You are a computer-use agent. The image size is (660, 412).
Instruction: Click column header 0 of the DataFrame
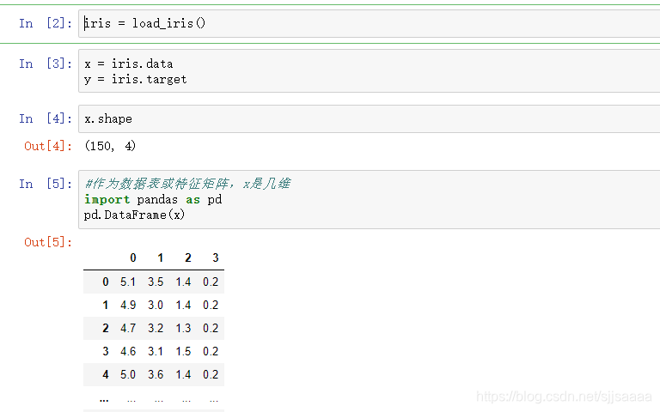point(133,257)
